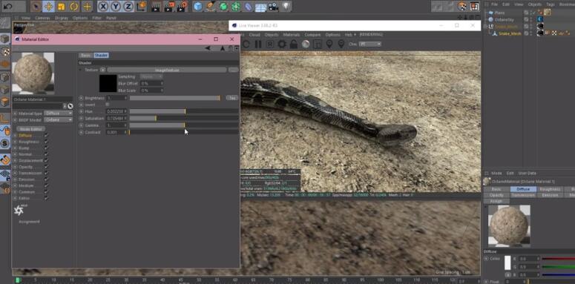Screen dimensions: 575x284
Task: Add a Cube primitive object
Action: click(198, 6)
